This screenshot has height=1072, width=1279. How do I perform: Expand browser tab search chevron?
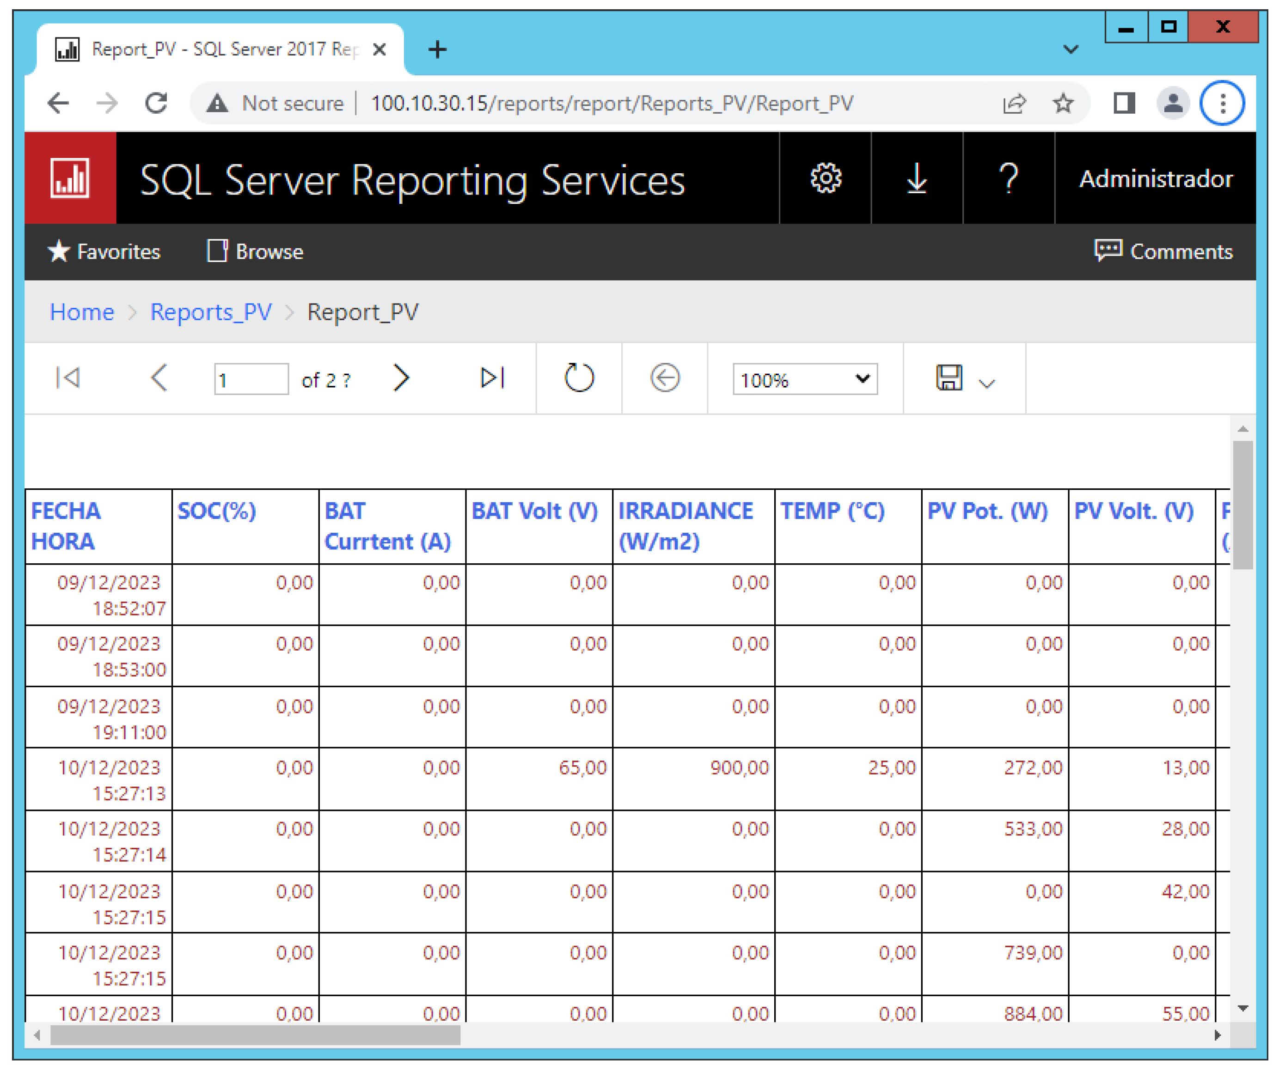pyautogui.click(x=1071, y=49)
